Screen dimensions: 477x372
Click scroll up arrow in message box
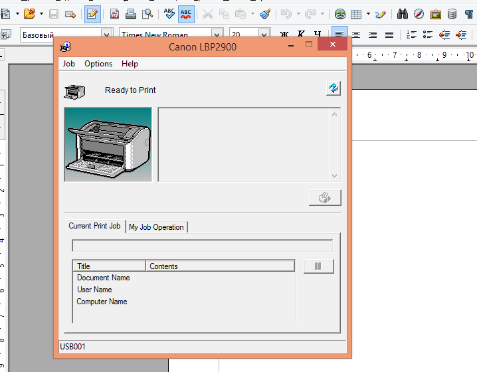(334, 115)
